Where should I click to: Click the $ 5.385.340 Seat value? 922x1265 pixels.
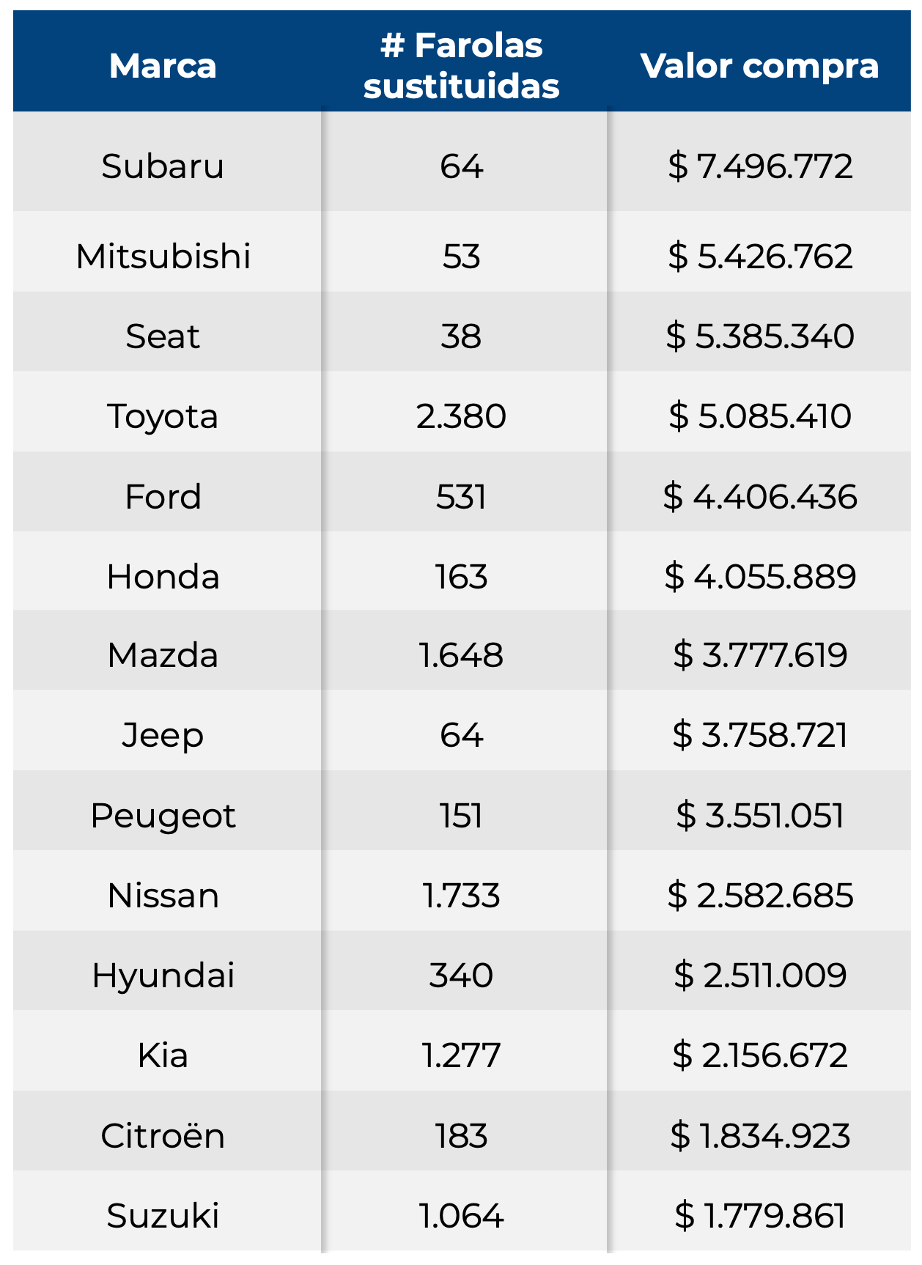click(759, 336)
